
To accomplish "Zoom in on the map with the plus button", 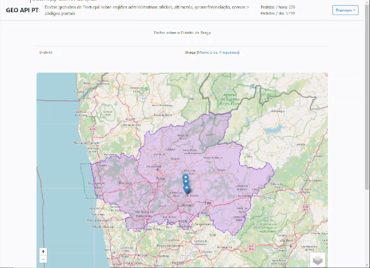I will tap(43, 251).
